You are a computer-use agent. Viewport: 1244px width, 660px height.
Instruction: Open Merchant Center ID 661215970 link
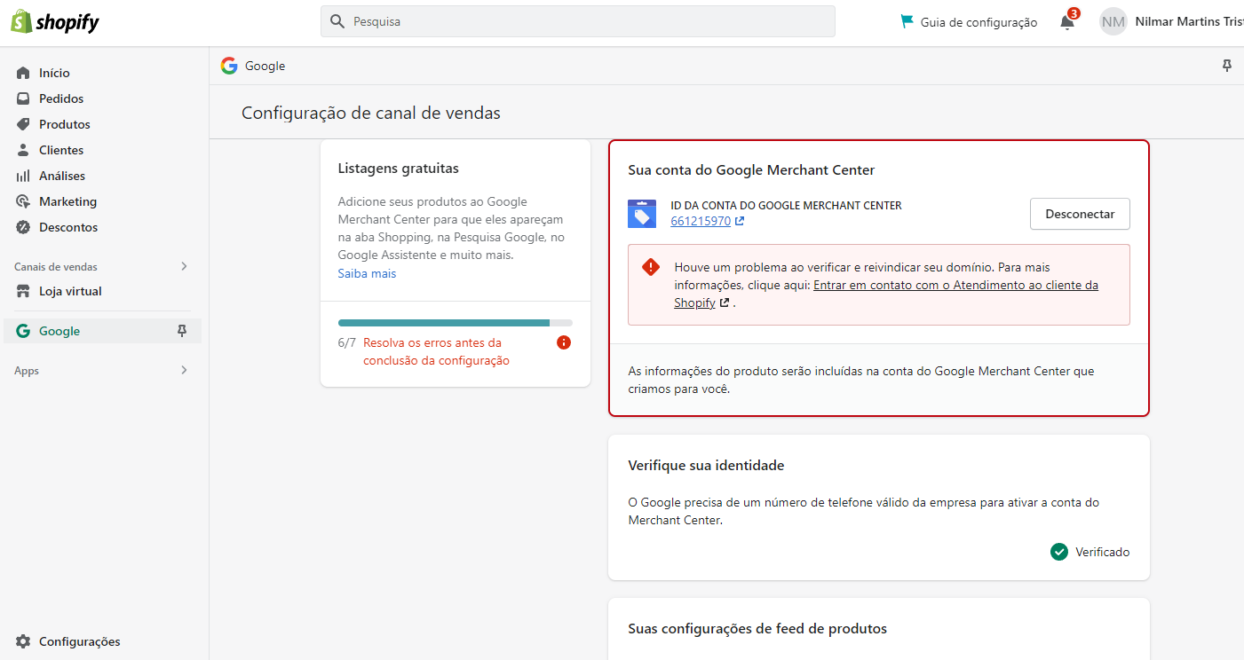[x=701, y=221]
